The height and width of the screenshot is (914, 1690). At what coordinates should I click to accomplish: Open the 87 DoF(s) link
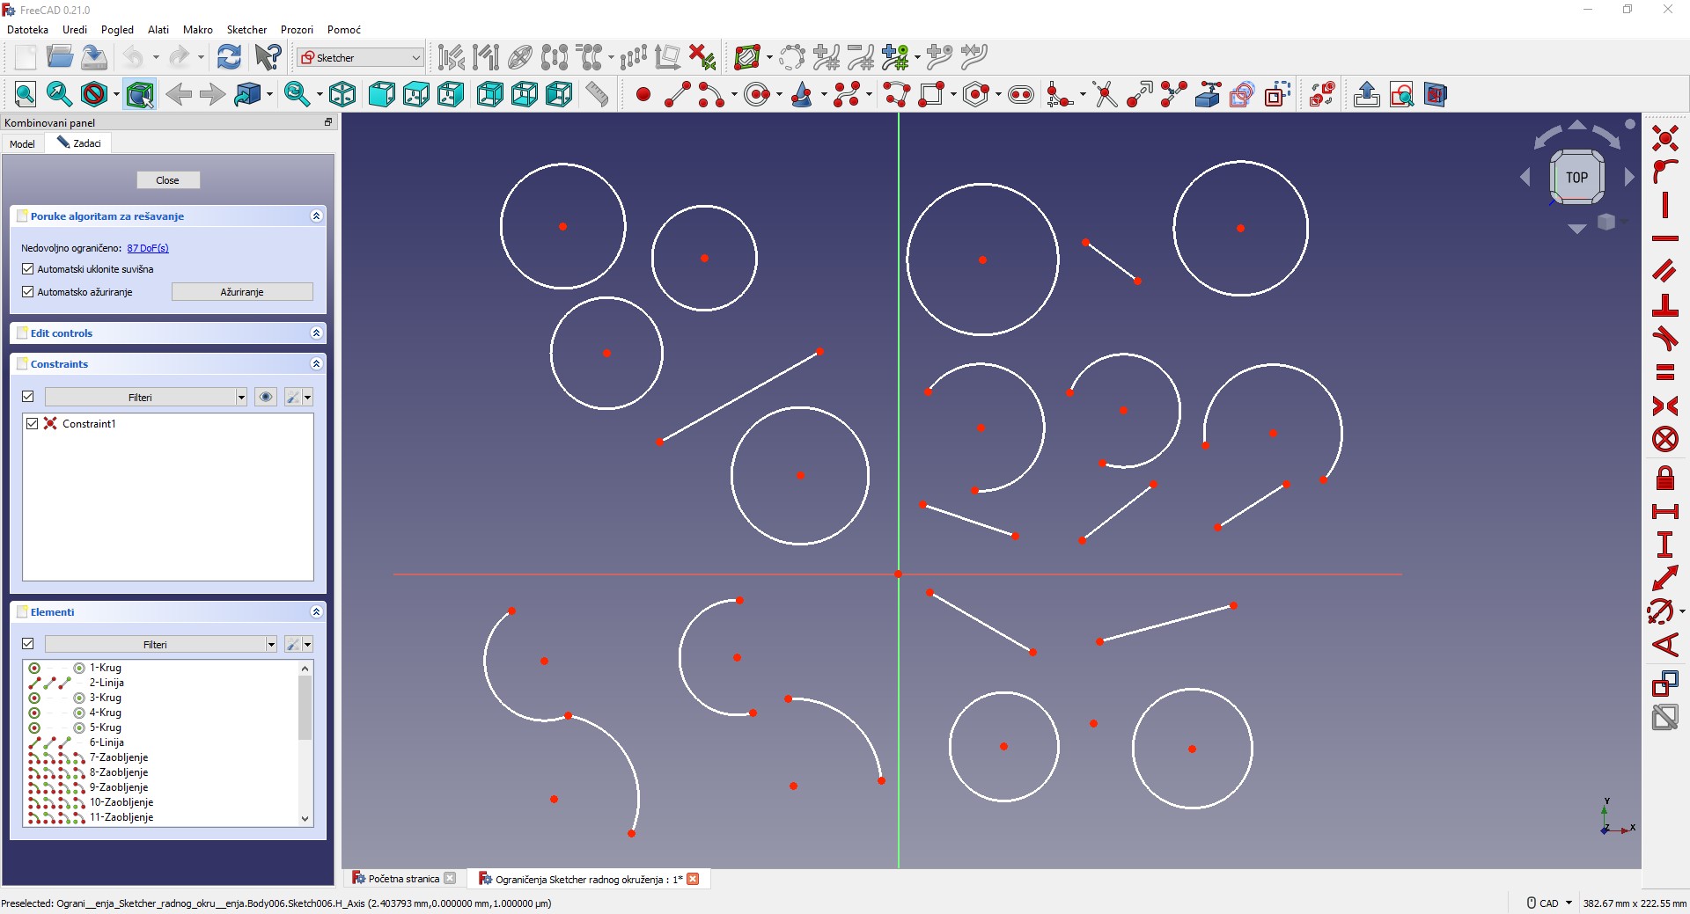pos(148,248)
